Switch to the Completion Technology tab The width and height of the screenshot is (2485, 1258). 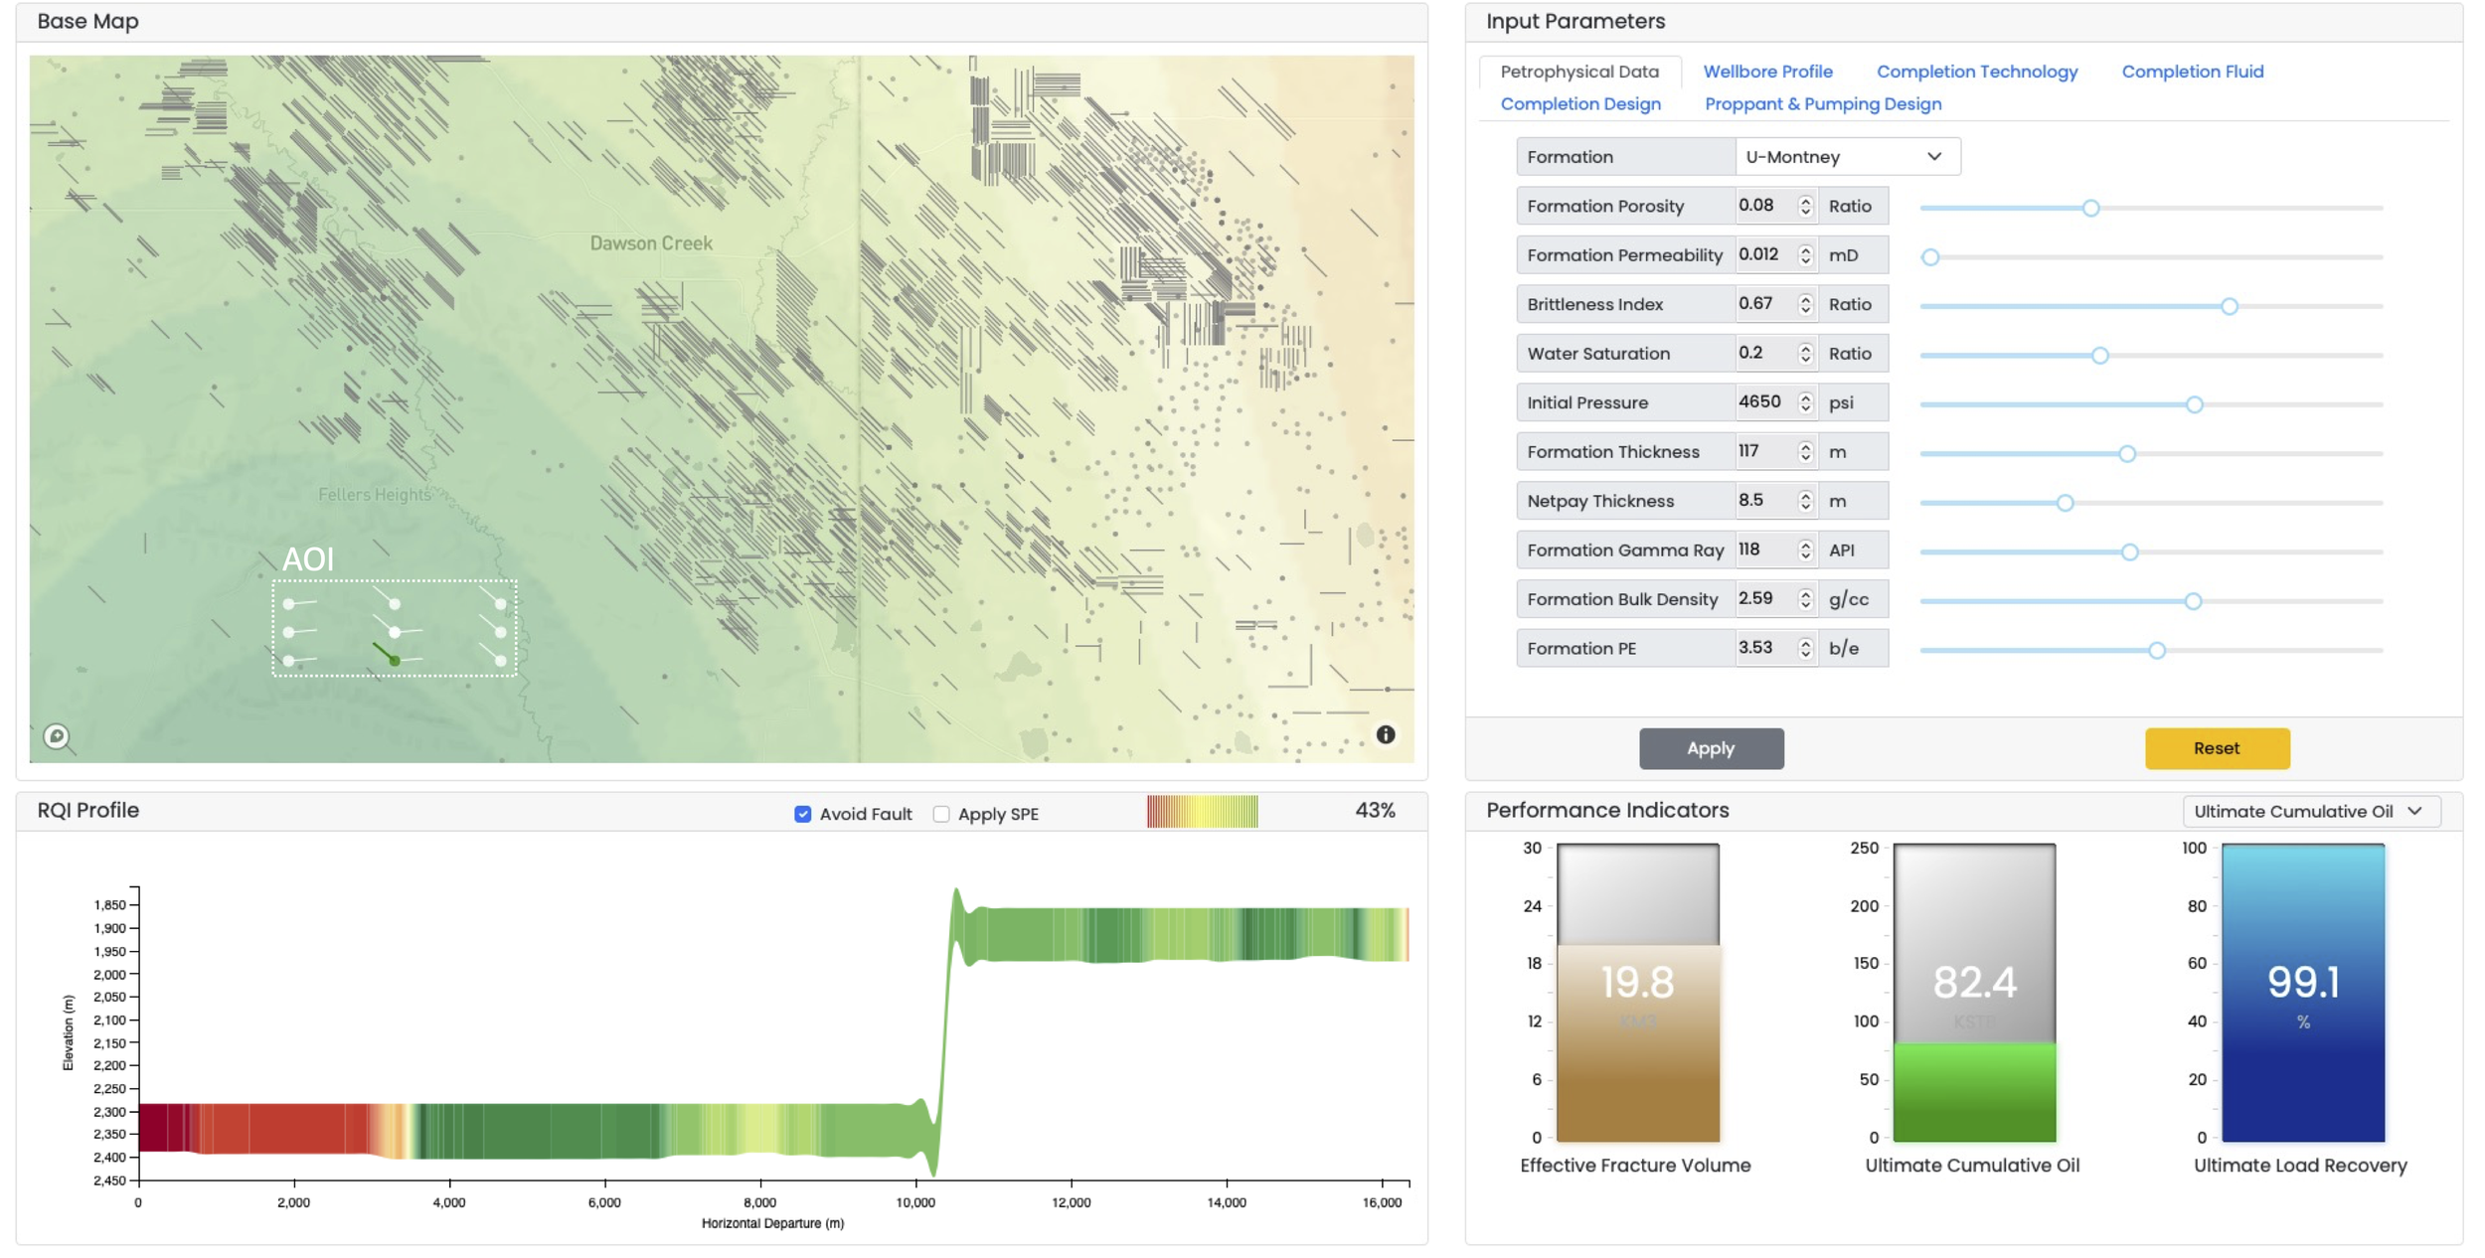[x=1977, y=71]
